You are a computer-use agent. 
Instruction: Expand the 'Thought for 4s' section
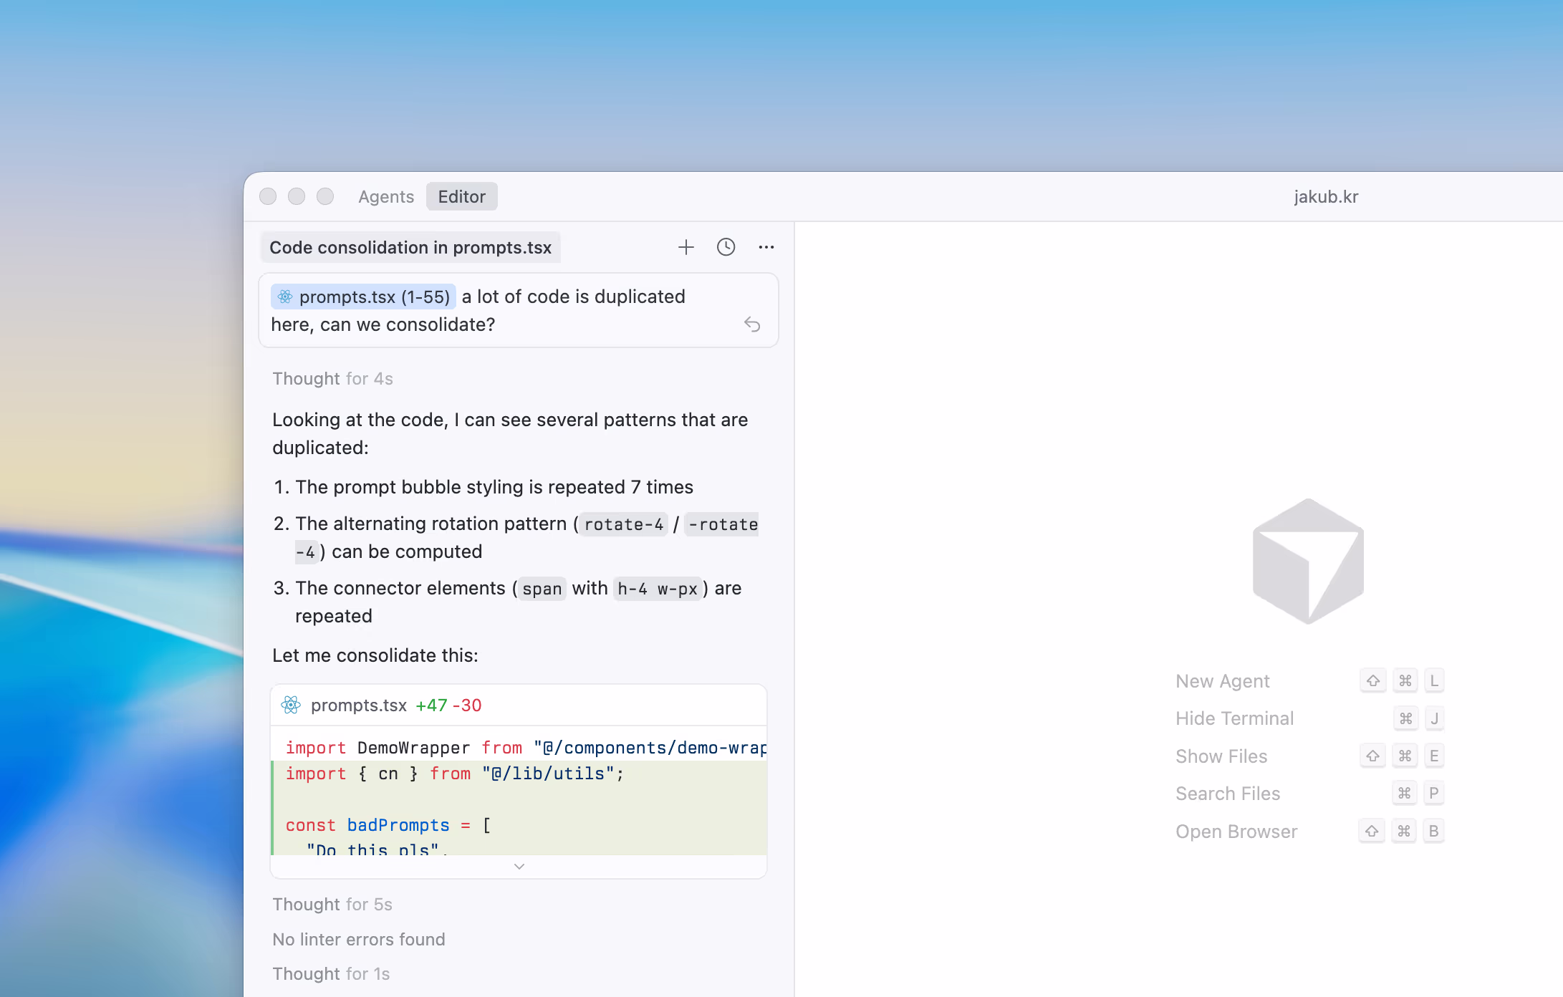pos(332,378)
